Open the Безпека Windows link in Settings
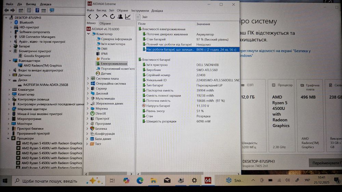 coord(275,53)
